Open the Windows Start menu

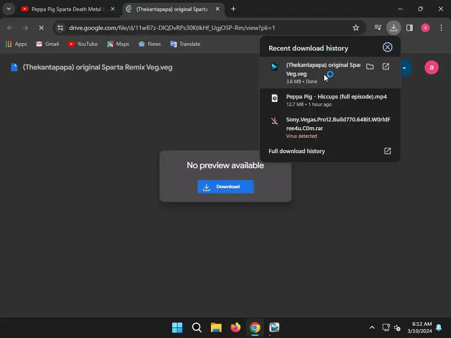coord(177,327)
